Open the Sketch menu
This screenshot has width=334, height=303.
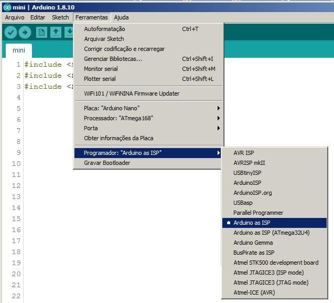click(x=60, y=17)
